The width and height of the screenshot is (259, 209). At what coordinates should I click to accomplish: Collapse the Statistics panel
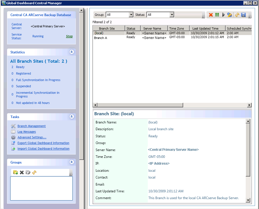tap(72, 52)
